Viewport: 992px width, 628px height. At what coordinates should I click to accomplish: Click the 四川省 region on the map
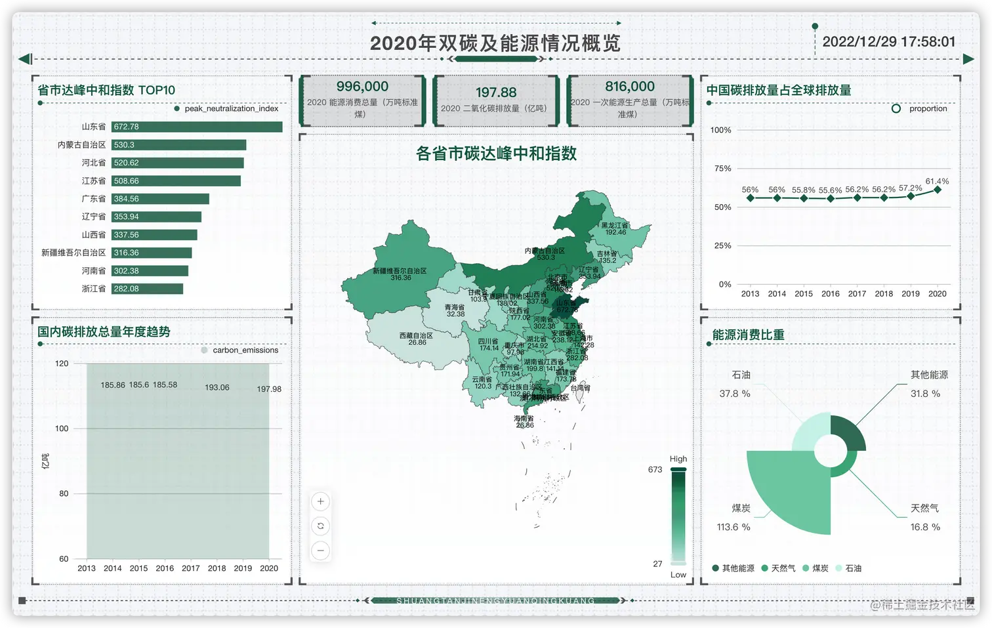488,345
